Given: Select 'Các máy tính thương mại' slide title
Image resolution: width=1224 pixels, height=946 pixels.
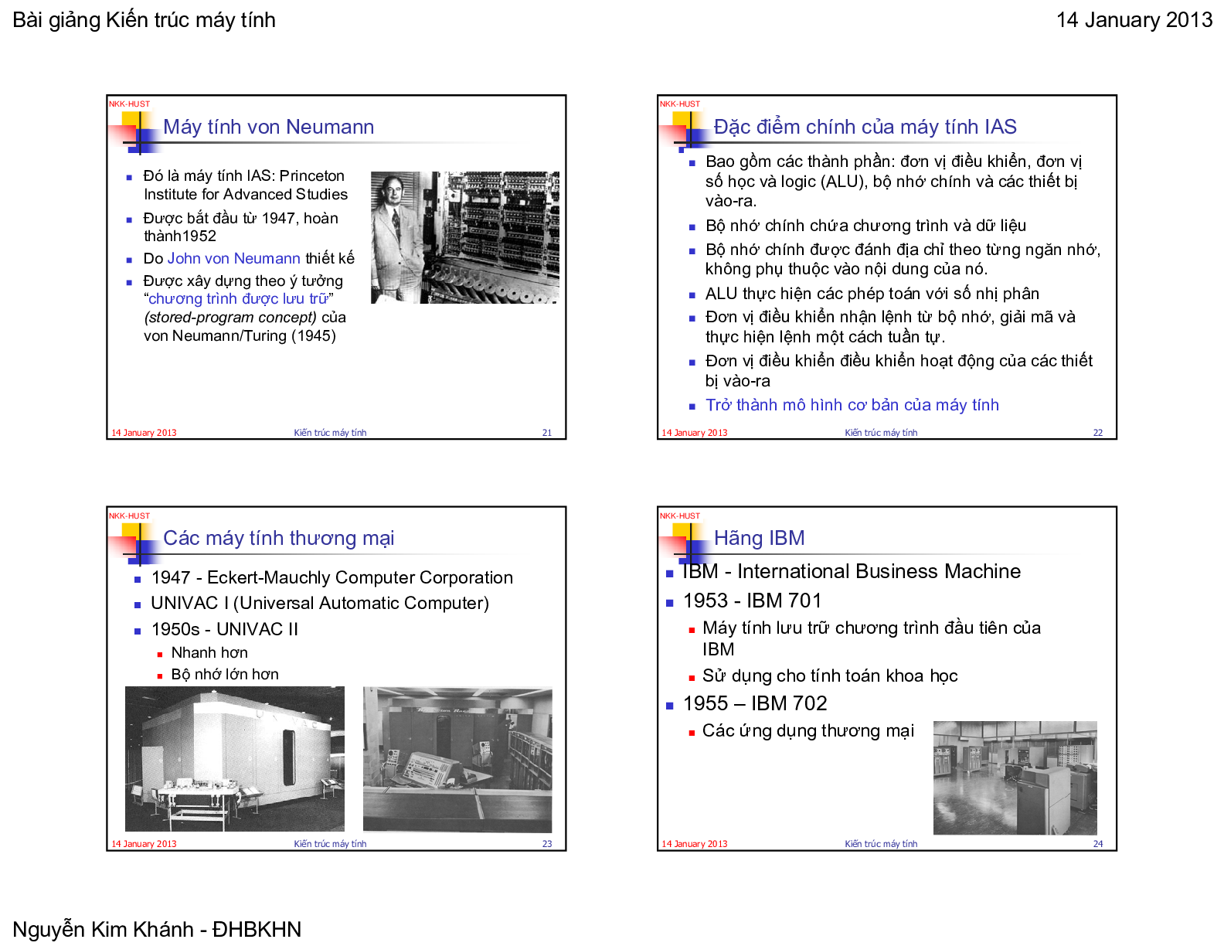Looking at the screenshot, I should coord(278,538).
